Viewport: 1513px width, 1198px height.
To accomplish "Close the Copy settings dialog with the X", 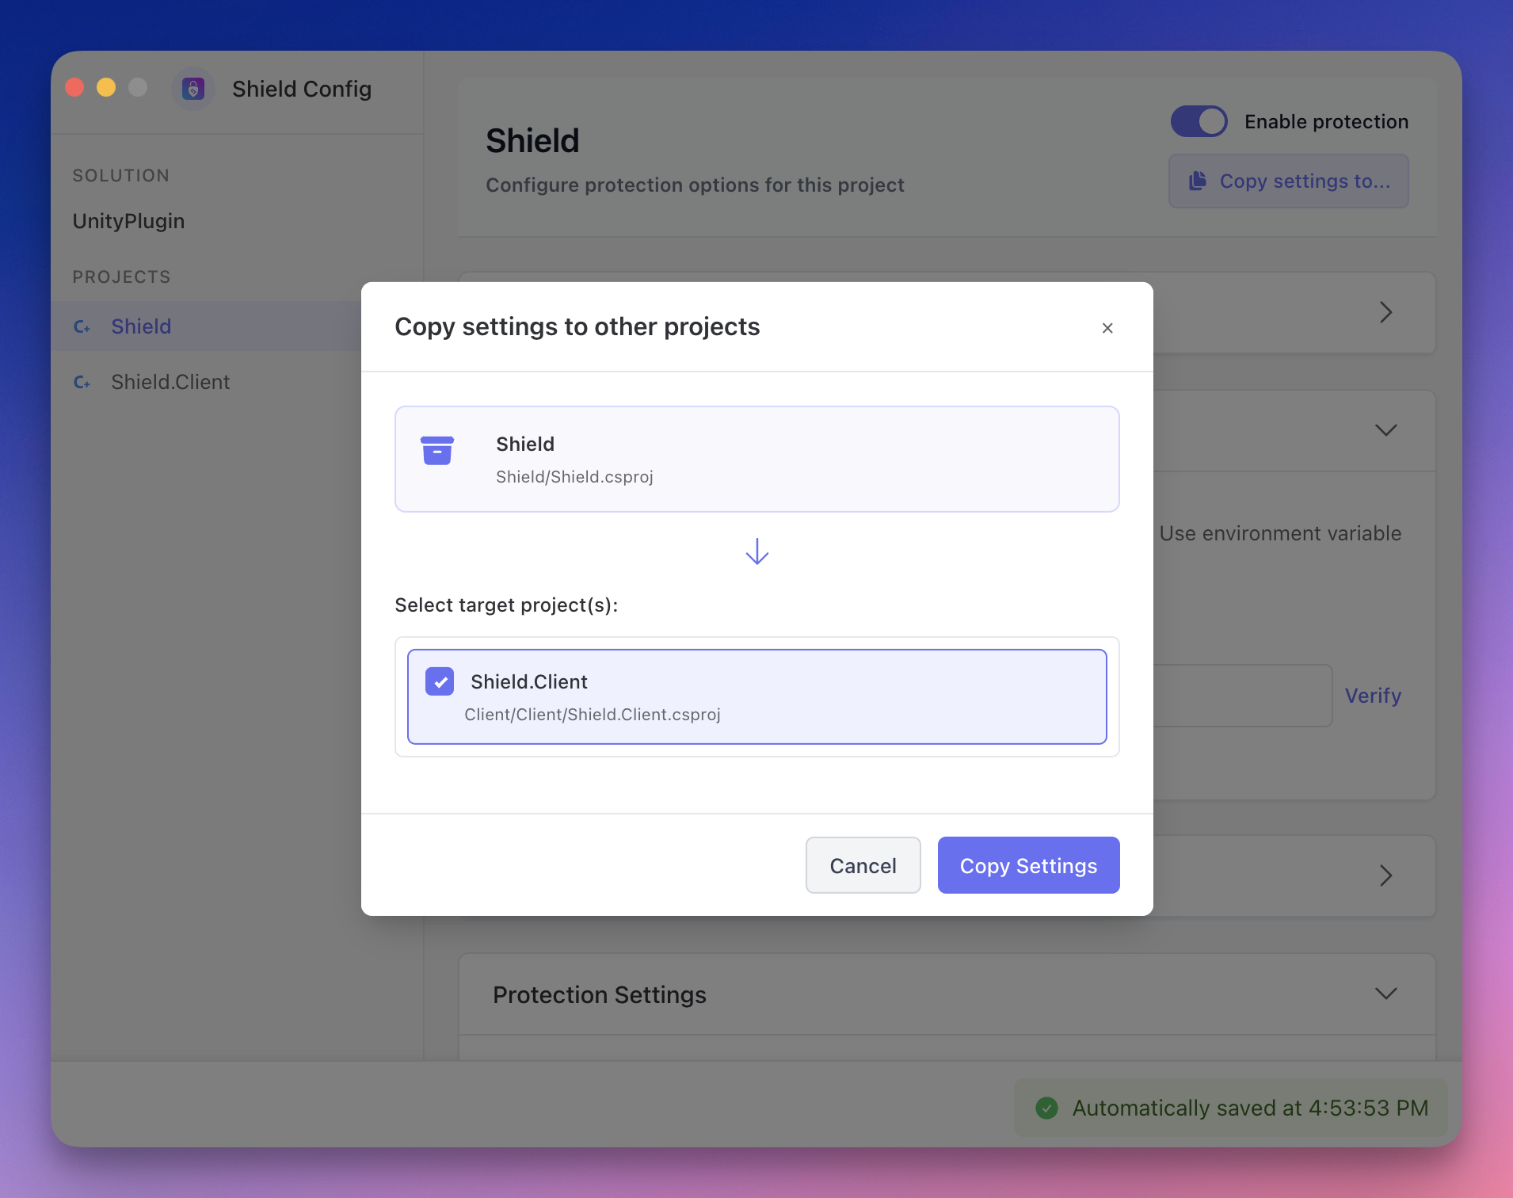I will pyautogui.click(x=1107, y=327).
